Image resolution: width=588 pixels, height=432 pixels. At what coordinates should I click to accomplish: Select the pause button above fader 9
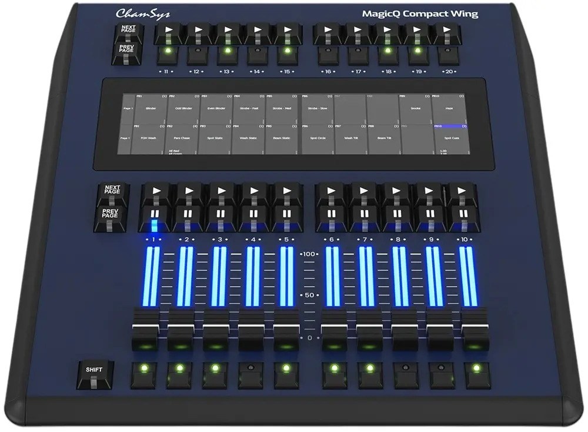coord(430,218)
